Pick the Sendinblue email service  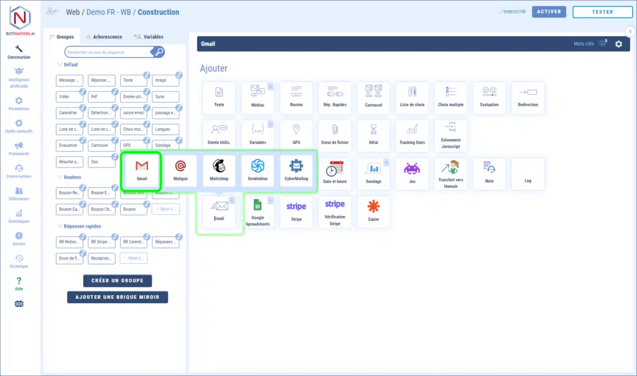[x=258, y=170]
